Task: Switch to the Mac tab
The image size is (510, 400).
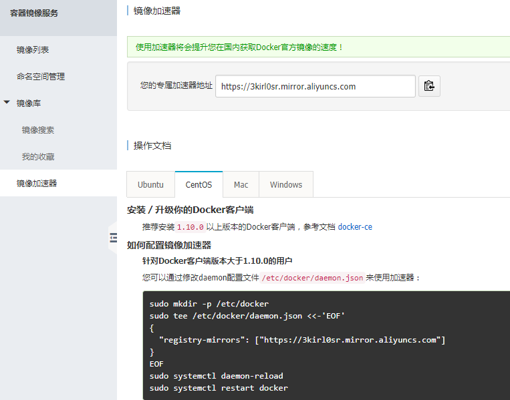Action: (x=241, y=185)
